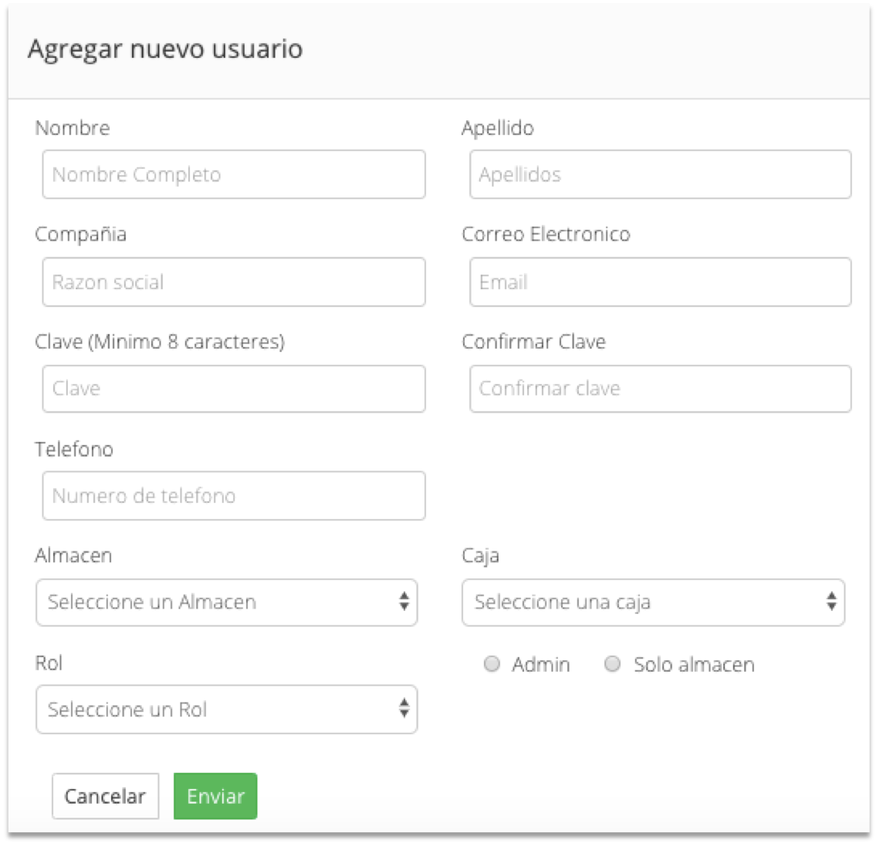Viewport: 876px width, 843px height.
Task: Select the Admin radio button
Action: tap(492, 664)
